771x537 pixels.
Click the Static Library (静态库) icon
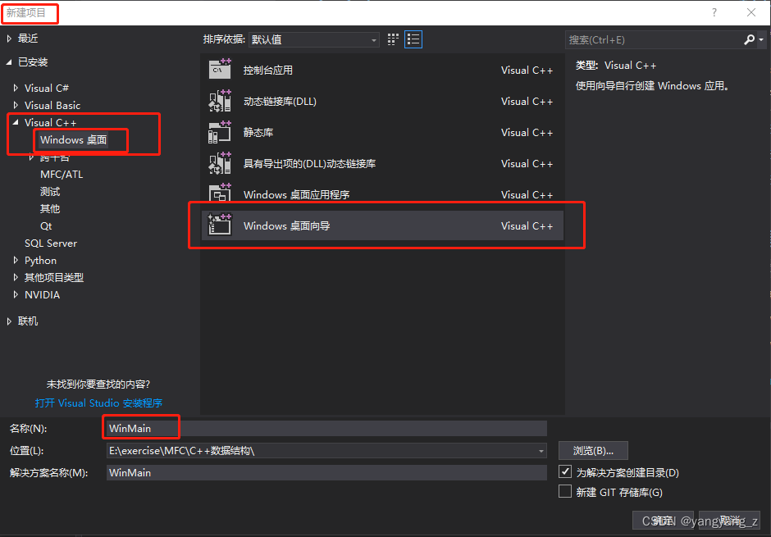point(220,132)
